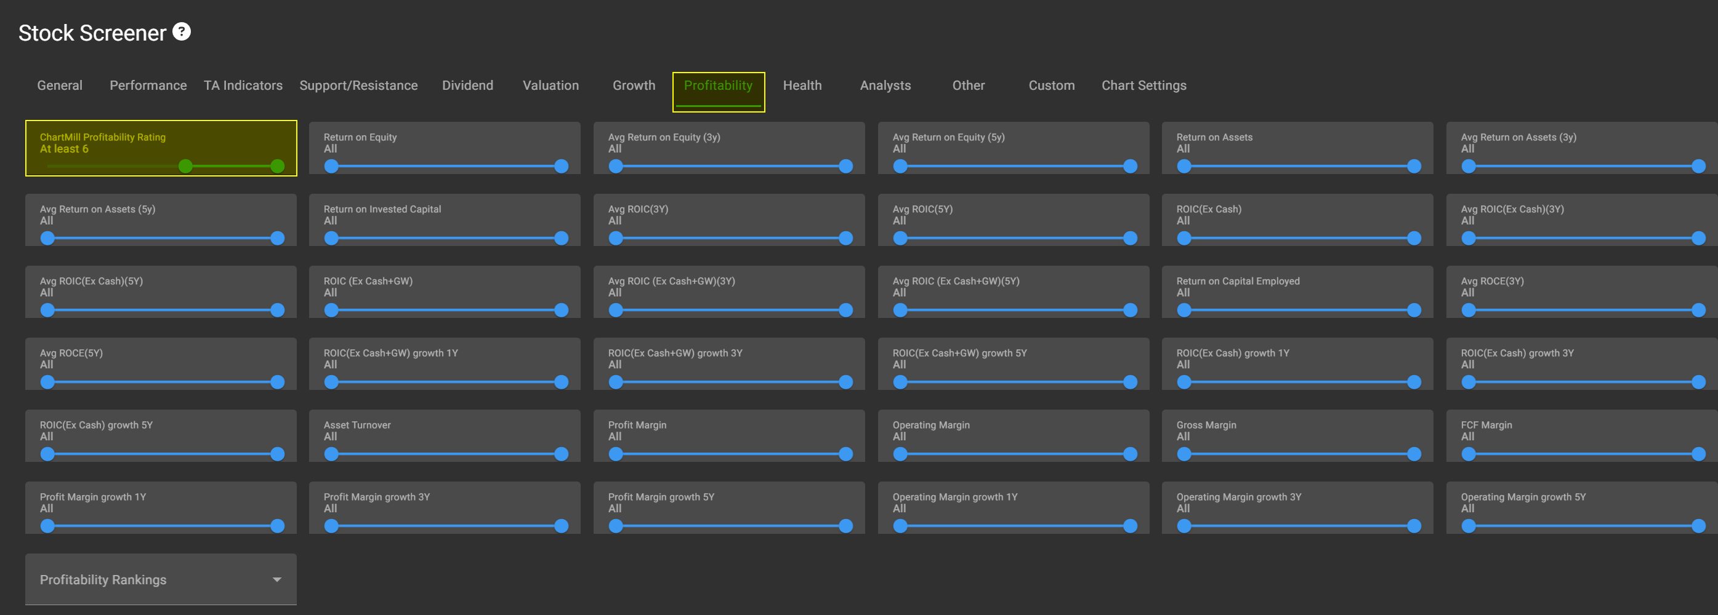This screenshot has height=615, width=1718.
Task: Click the Gross Margin slider right handle
Action: pos(1414,454)
